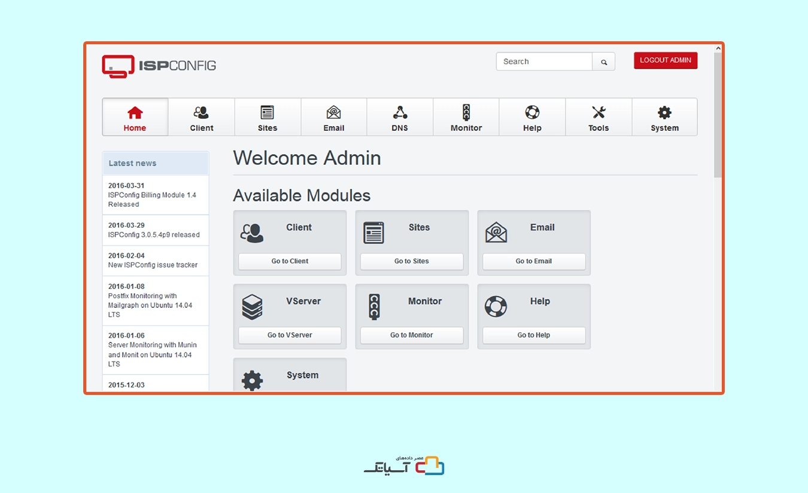Screen dimensions: 808x493
Task: Click the 2016-02-04 news date
Action: click(x=126, y=256)
